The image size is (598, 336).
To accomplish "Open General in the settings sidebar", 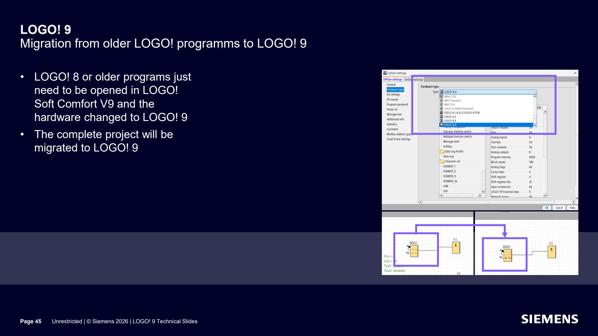I will (x=391, y=85).
